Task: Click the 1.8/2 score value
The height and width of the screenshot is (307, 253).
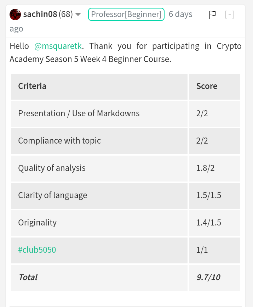Action: coord(206,168)
